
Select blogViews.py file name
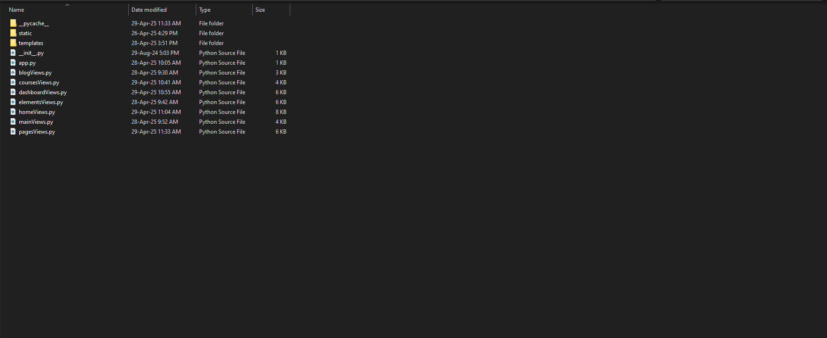tap(35, 73)
